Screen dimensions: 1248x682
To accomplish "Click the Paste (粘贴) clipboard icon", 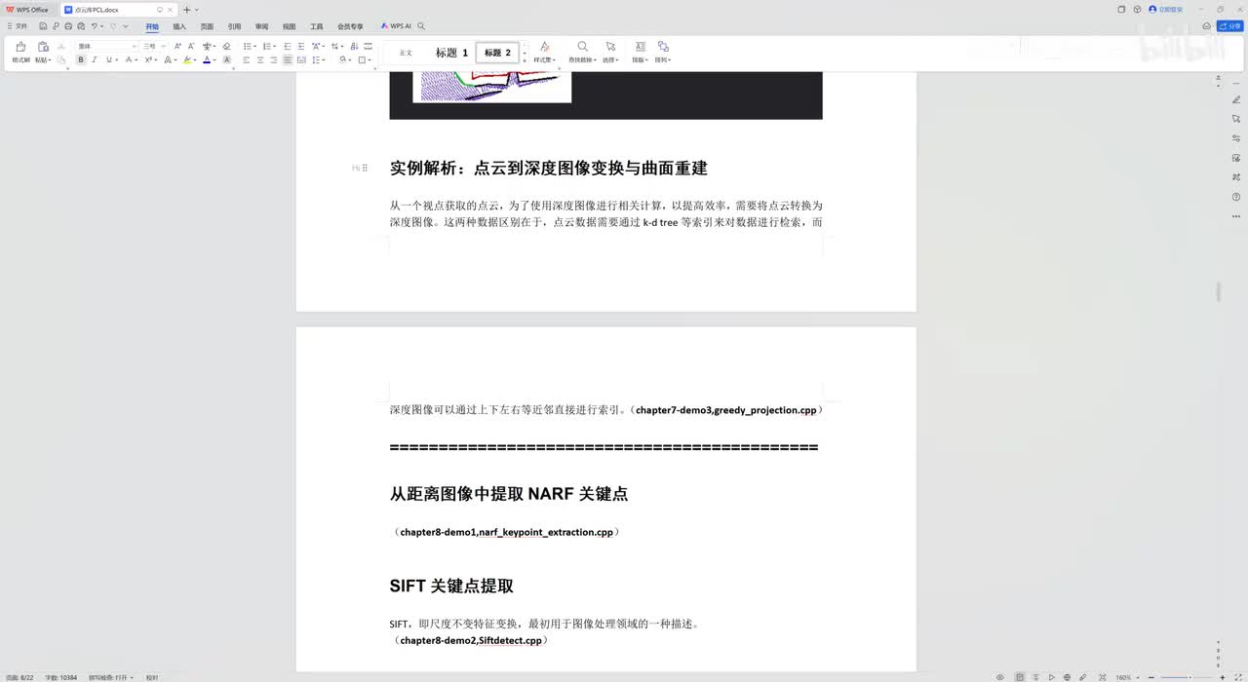I will click(43, 47).
